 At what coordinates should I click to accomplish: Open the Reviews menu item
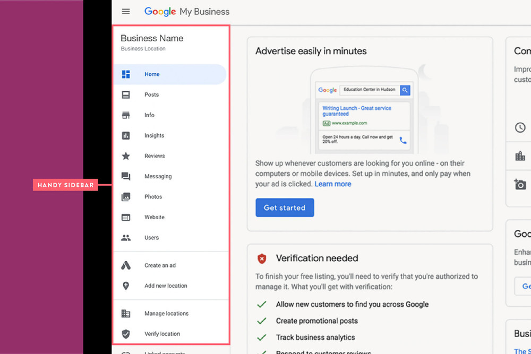[x=170, y=156]
